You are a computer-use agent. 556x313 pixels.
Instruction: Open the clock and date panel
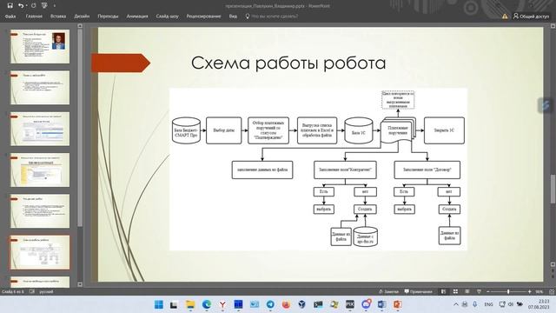coord(539,304)
